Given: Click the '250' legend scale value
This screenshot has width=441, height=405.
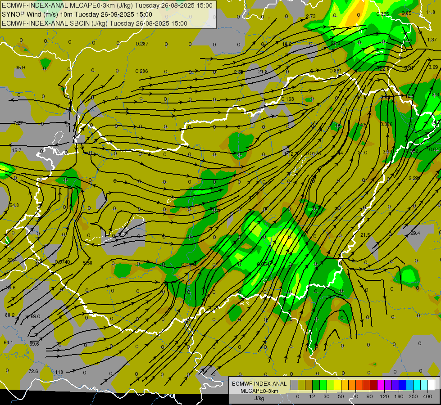Looking at the screenshot, I should pos(413,396).
